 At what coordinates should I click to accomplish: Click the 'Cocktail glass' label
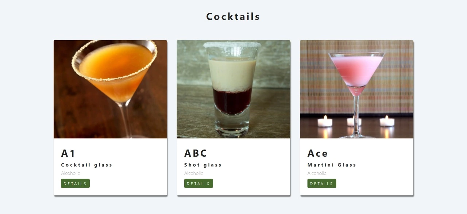(x=87, y=165)
